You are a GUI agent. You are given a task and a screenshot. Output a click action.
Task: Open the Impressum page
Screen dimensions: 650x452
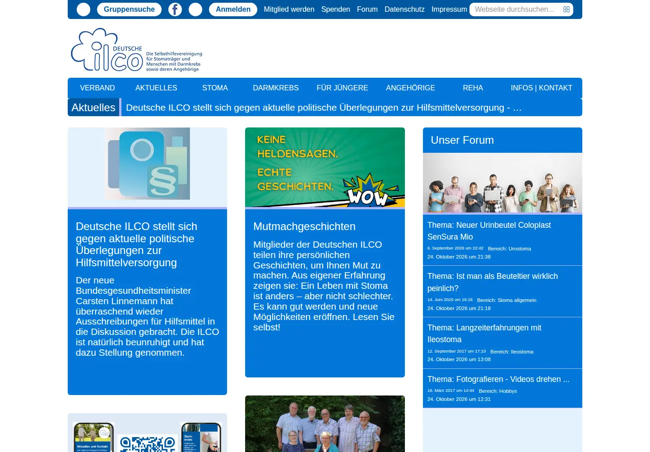[449, 9]
